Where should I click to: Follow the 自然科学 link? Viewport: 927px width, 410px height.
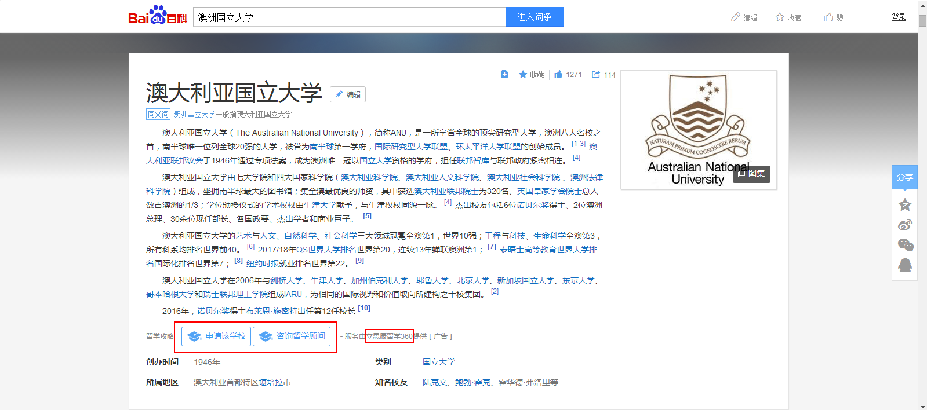(300, 236)
